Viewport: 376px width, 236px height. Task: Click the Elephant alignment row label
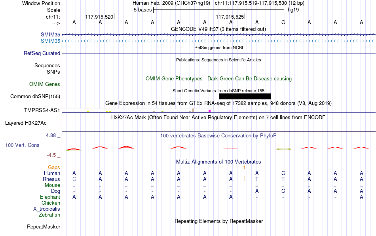(50, 197)
